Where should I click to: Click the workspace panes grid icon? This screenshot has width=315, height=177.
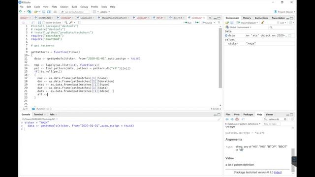point(94,12)
